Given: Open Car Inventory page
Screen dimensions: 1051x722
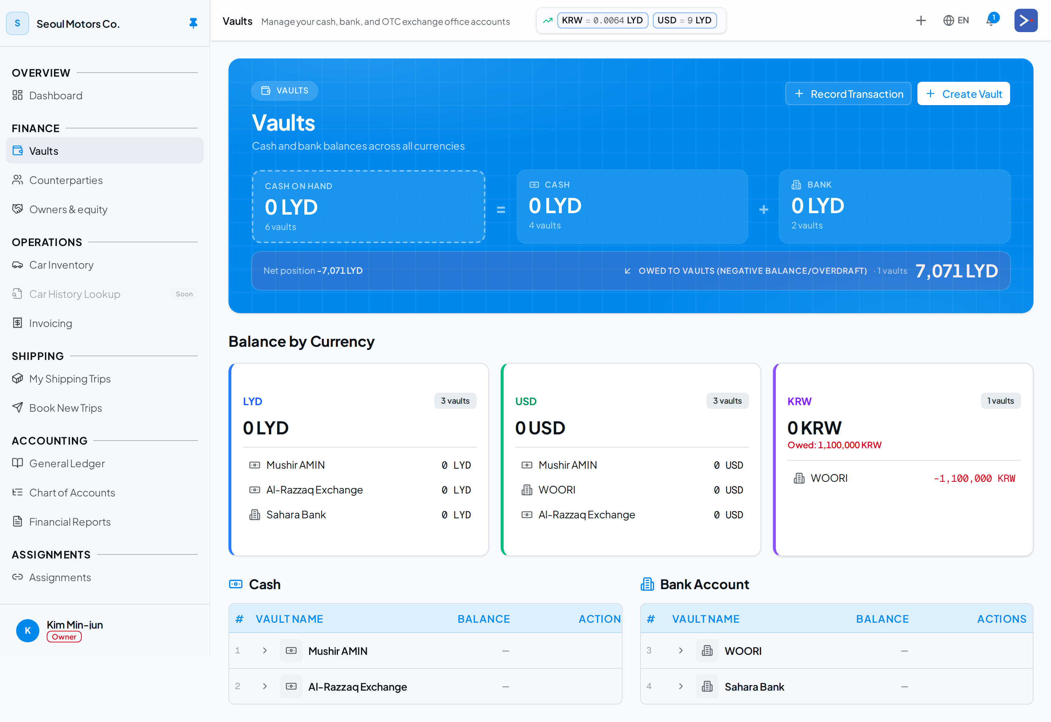Looking at the screenshot, I should 104,265.
